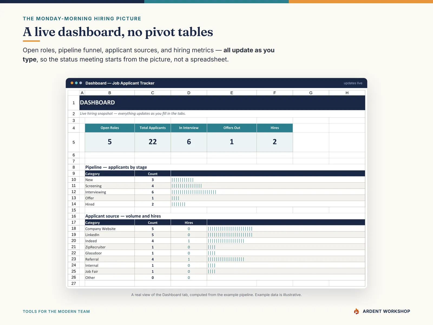Screen dimensions: 433x325
Task: Click the DASHBOARD title cell
Action: [222, 103]
